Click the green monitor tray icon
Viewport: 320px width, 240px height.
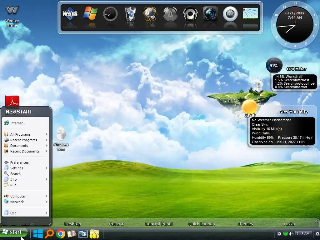pyautogui.click(x=286, y=234)
